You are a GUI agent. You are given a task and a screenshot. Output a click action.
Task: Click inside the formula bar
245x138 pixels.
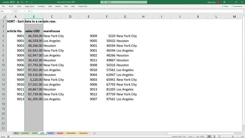pos(137,11)
